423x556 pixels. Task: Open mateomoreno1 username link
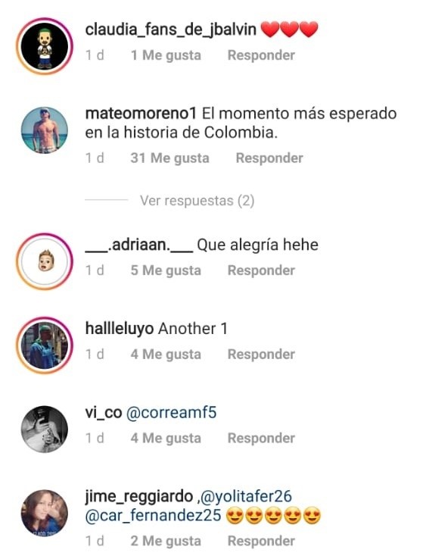pyautogui.click(x=141, y=114)
